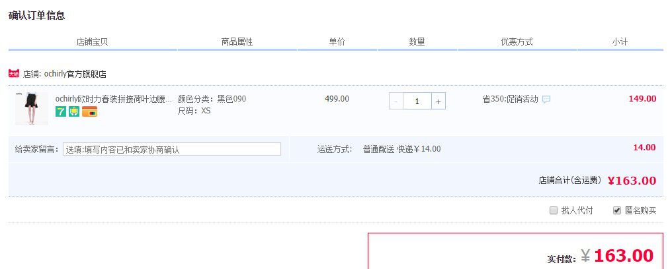Viewport: 668px width, 269px height.
Task: Click the 499.00 unit price
Action: click(337, 99)
